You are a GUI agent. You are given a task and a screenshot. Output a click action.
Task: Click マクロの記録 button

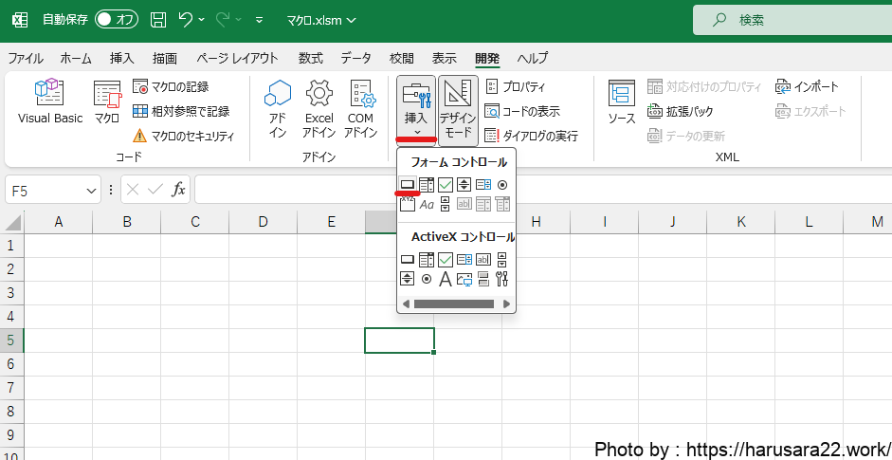click(171, 86)
